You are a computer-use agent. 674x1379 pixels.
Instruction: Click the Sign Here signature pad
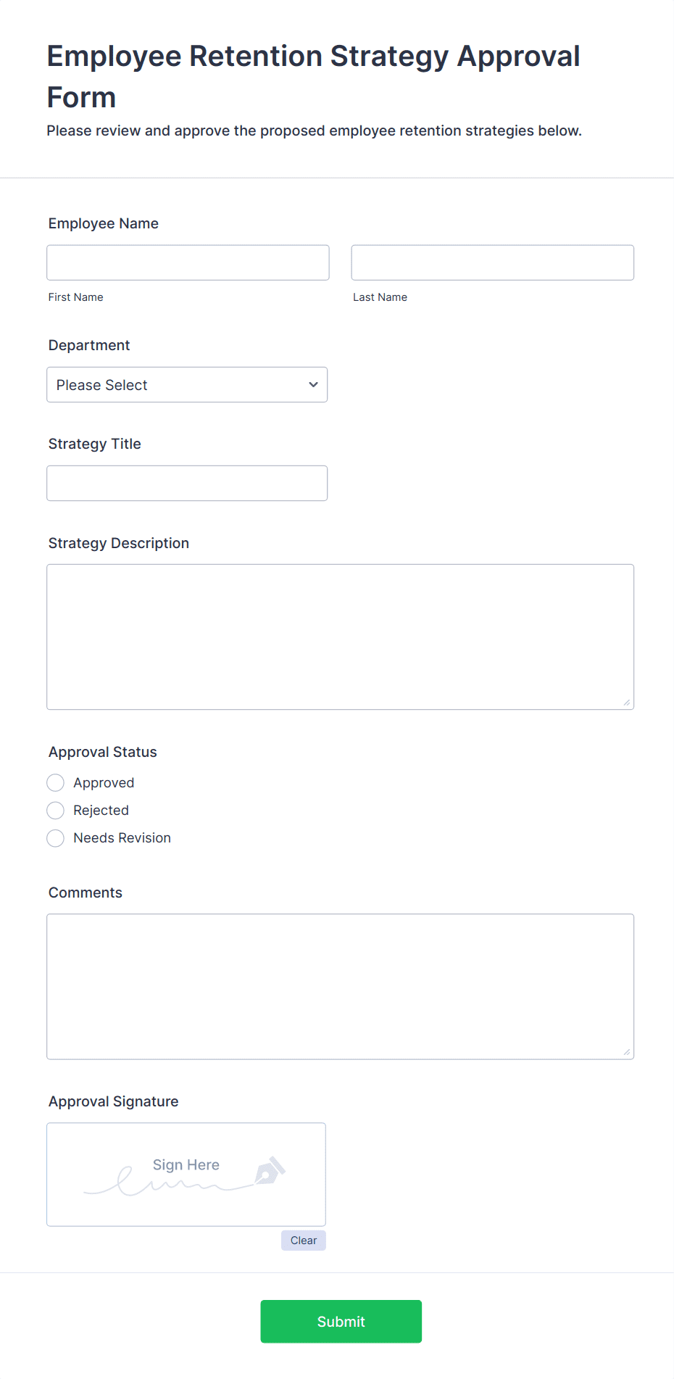point(186,1175)
